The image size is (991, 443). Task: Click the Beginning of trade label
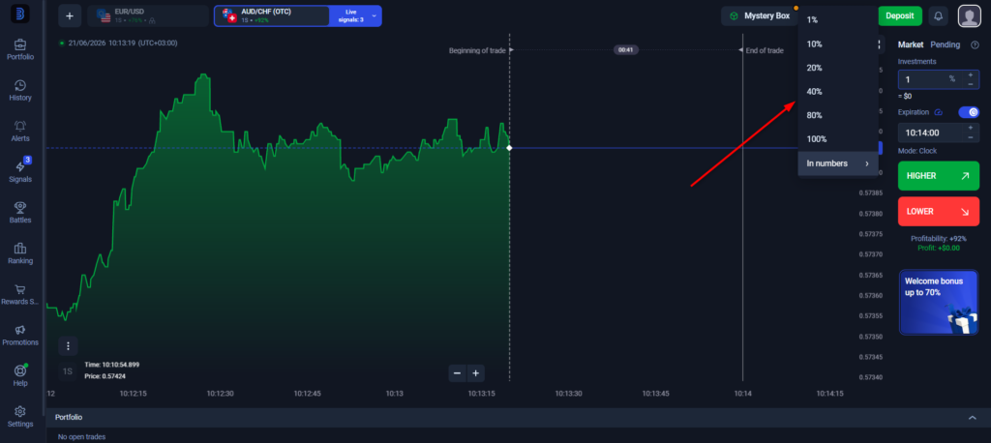(x=477, y=50)
